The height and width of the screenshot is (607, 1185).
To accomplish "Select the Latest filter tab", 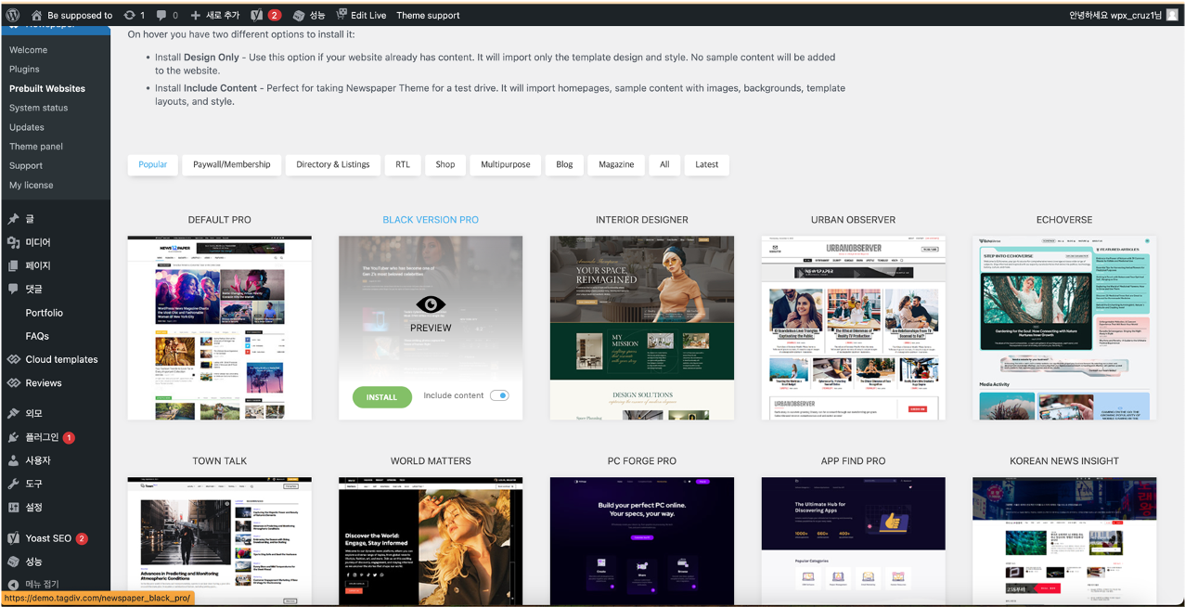I will point(707,164).
